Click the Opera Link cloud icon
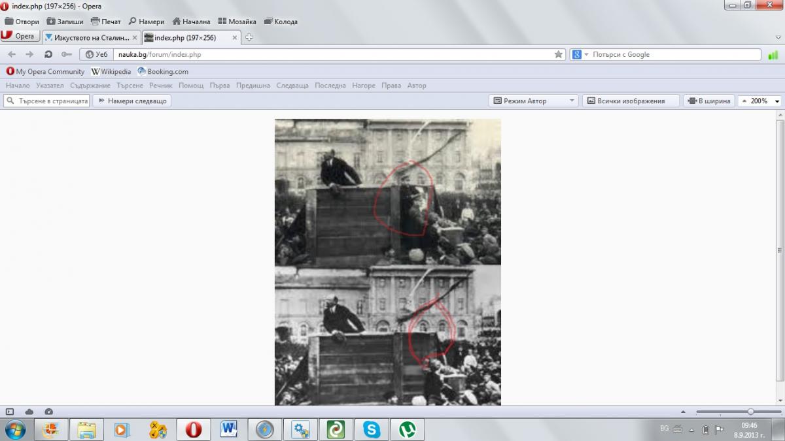Viewport: 785px width, 441px height. 29,412
